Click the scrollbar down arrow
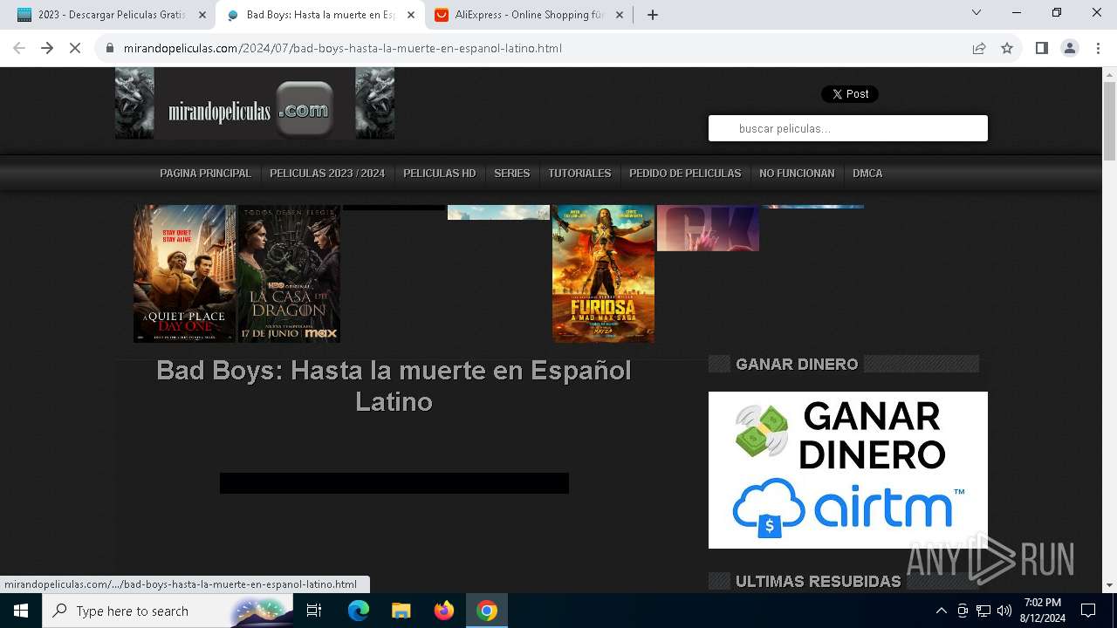The height and width of the screenshot is (628, 1117). [x=1109, y=585]
